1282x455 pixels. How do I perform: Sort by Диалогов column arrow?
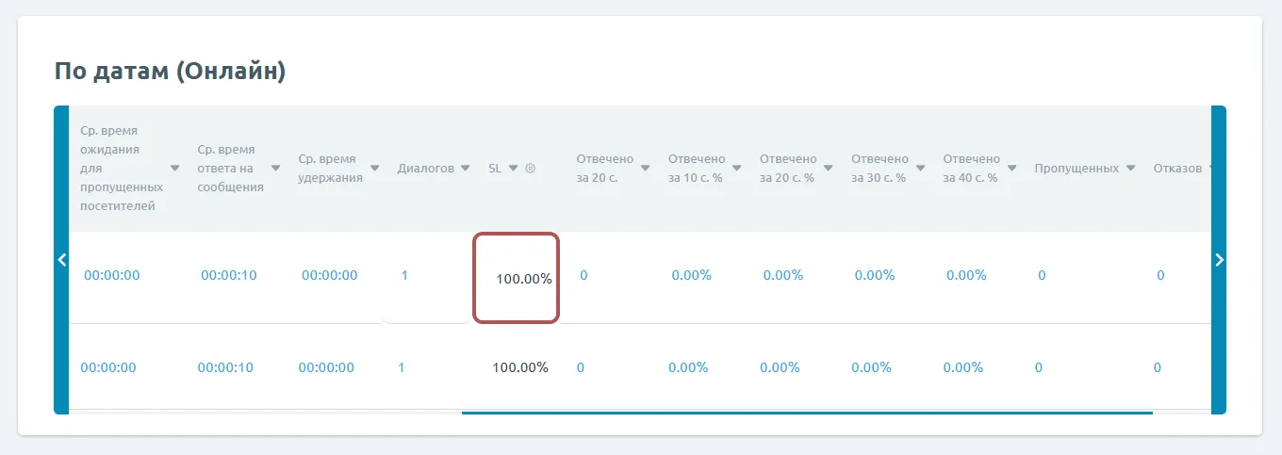point(465,169)
